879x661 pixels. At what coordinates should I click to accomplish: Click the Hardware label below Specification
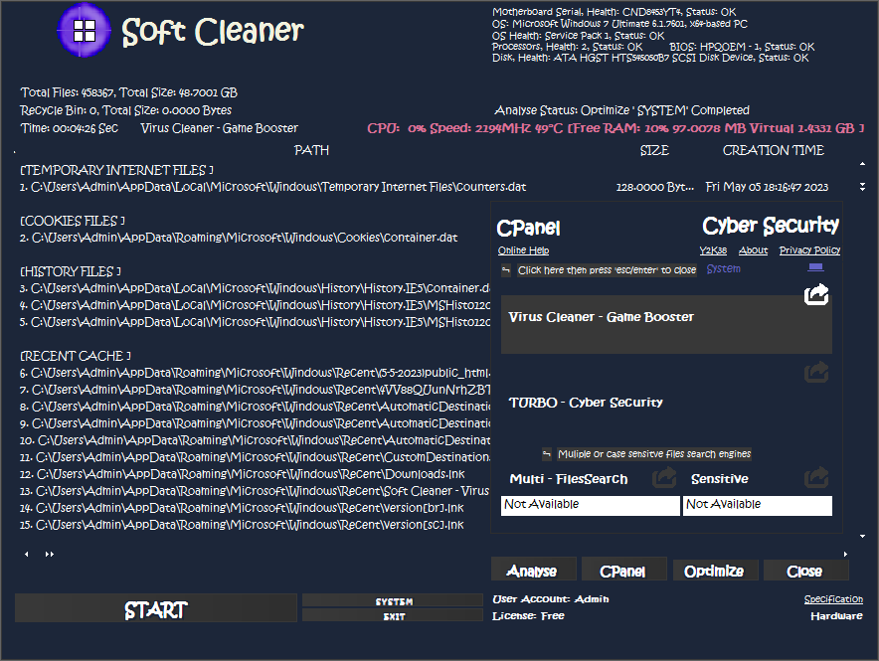(836, 615)
